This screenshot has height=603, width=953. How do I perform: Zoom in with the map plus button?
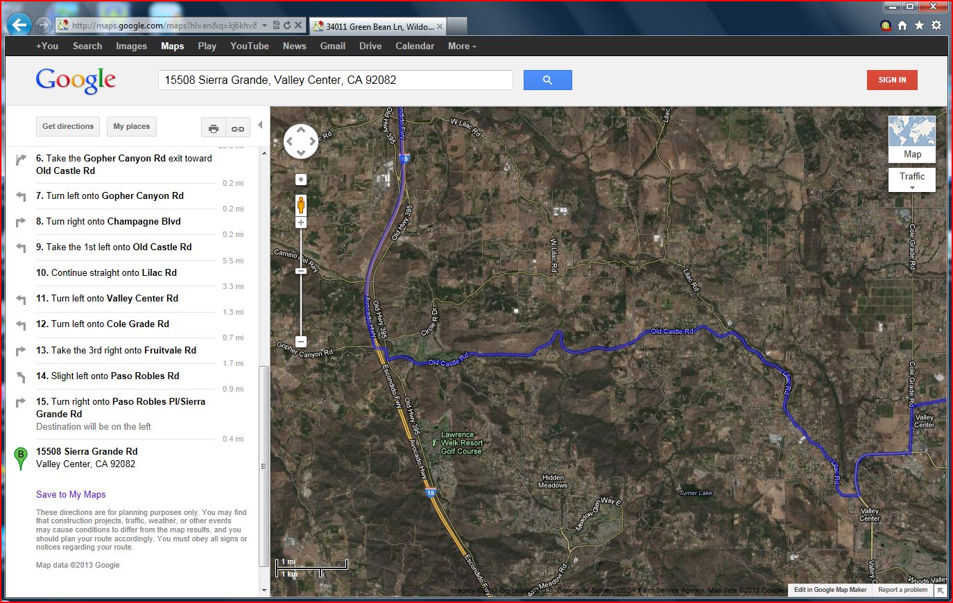point(301,222)
